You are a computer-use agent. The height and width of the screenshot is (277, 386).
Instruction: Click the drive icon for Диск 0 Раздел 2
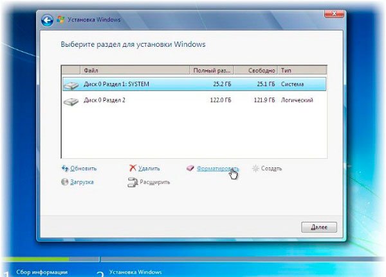coord(71,101)
